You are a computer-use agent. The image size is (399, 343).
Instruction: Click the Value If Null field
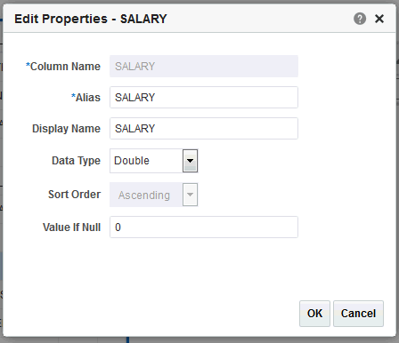[x=204, y=227]
